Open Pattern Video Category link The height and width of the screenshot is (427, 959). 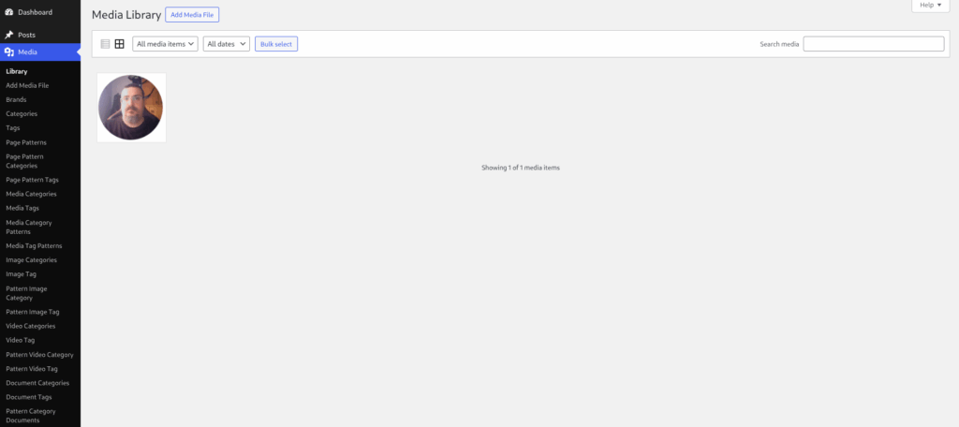click(x=39, y=355)
